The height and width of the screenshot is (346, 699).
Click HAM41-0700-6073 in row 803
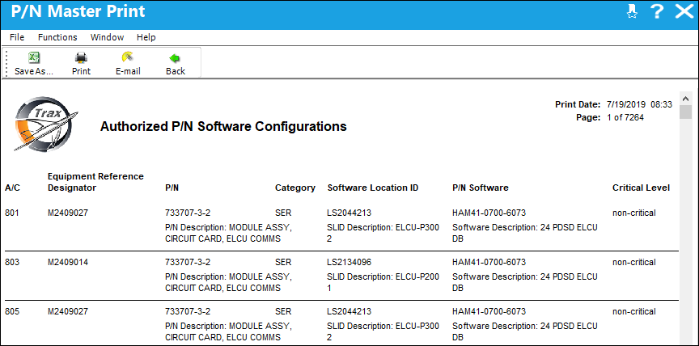(x=489, y=262)
